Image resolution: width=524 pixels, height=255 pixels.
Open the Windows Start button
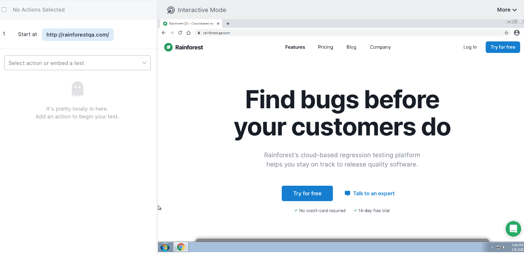(165, 247)
